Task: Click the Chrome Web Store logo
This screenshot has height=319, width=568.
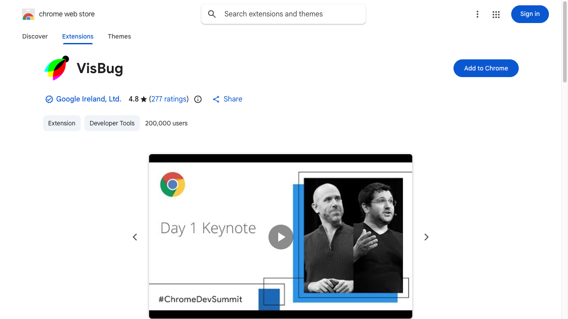Action: click(x=28, y=14)
